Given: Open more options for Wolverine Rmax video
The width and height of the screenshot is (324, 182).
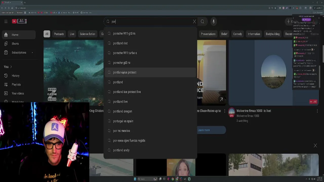Looking at the screenshot, I should pyautogui.click(x=317, y=111).
